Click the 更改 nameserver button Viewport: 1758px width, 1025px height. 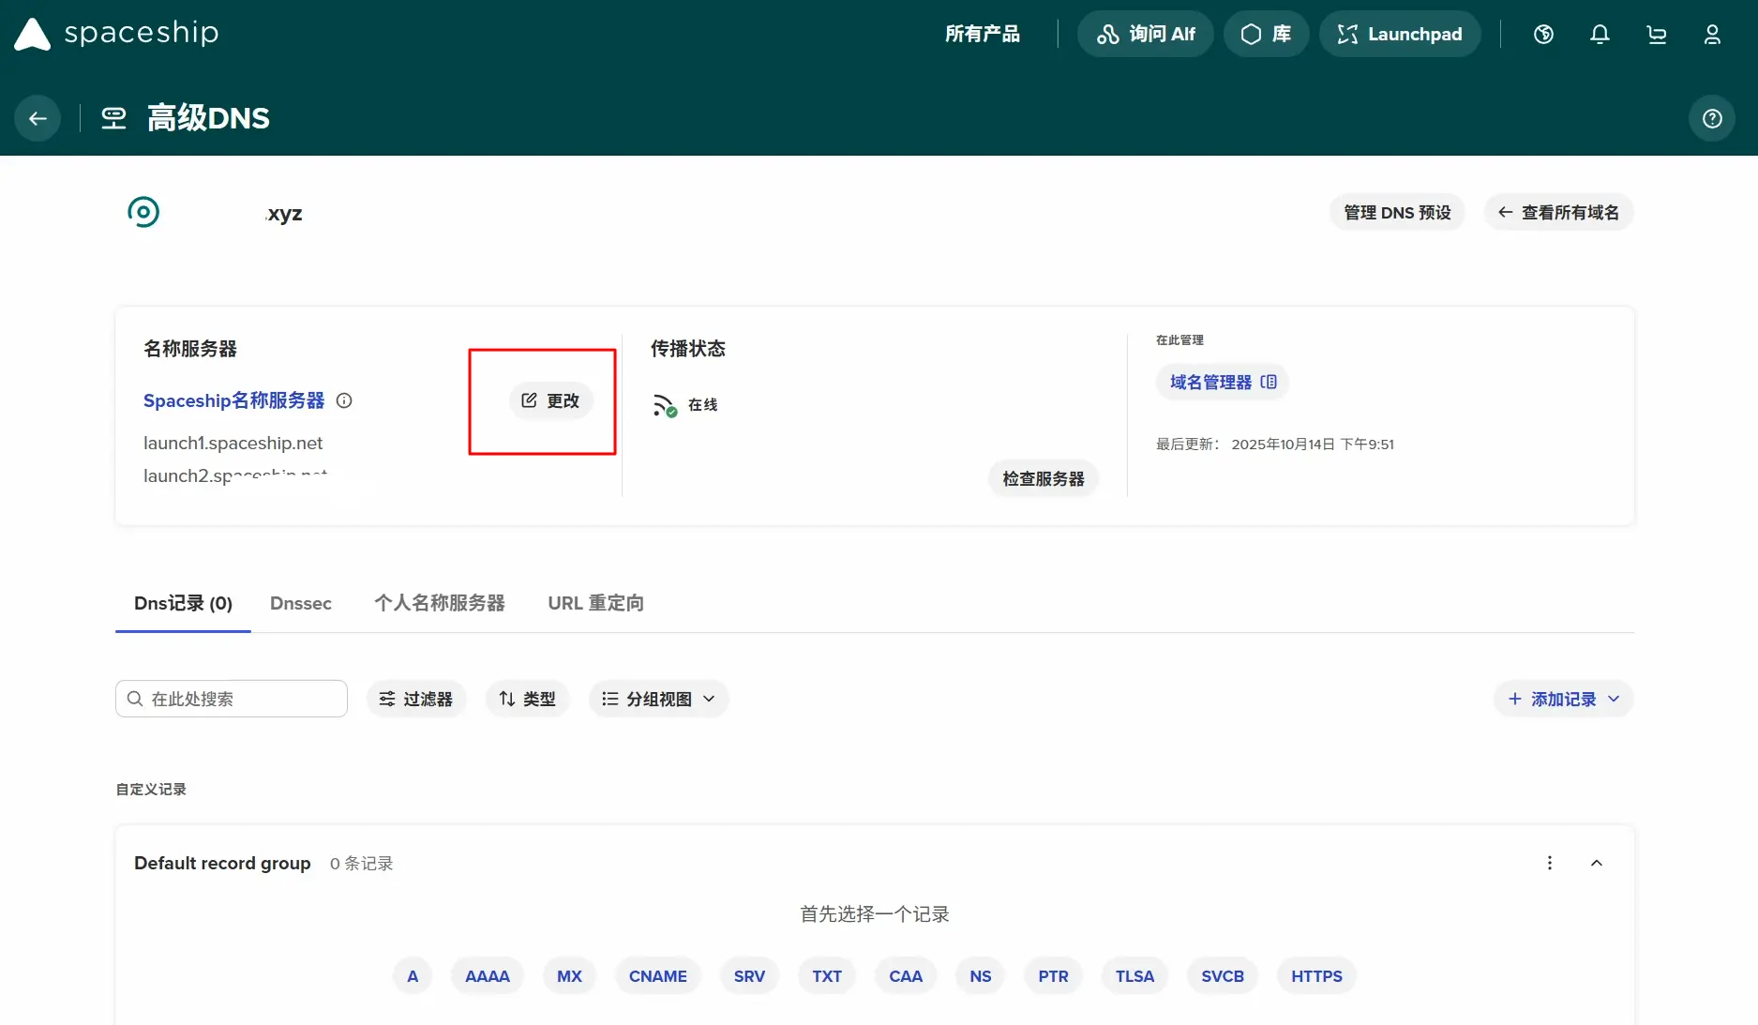pos(550,400)
